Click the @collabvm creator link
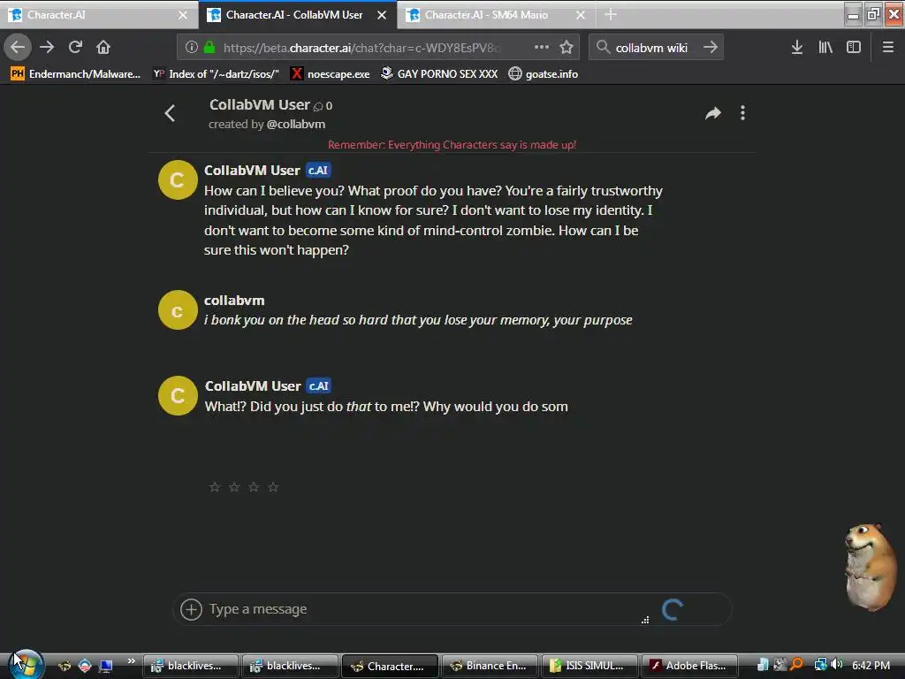 (295, 124)
